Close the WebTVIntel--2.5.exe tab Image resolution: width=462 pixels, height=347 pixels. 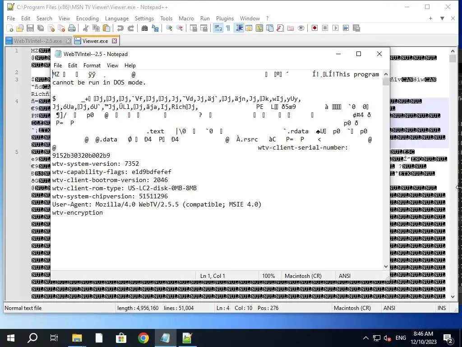(68, 41)
